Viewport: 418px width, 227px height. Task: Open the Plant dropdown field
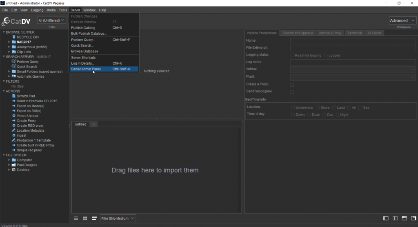point(353,77)
